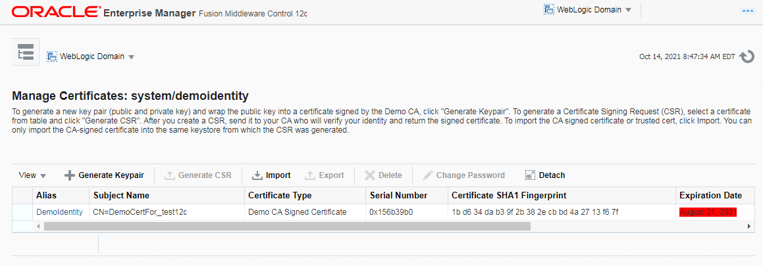Open the navigation tree icon
The height and width of the screenshot is (266, 763).
point(26,53)
